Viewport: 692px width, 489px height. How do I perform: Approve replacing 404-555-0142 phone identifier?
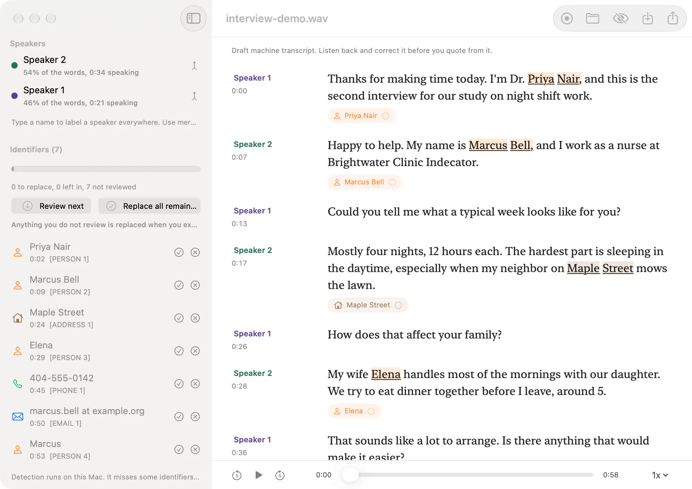[x=179, y=384]
